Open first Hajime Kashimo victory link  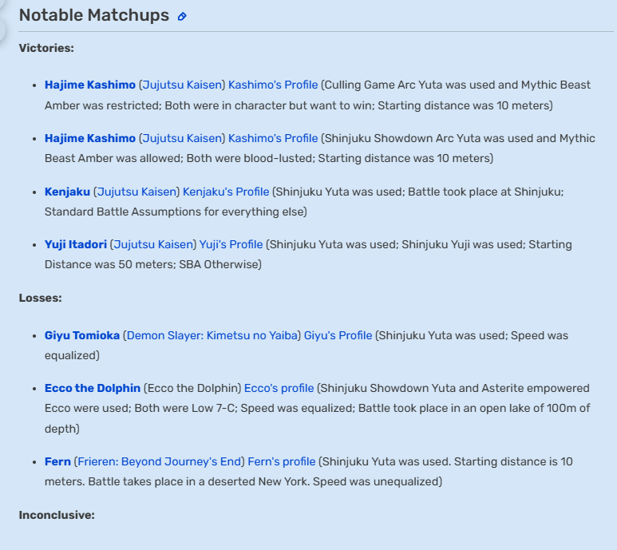pos(90,85)
